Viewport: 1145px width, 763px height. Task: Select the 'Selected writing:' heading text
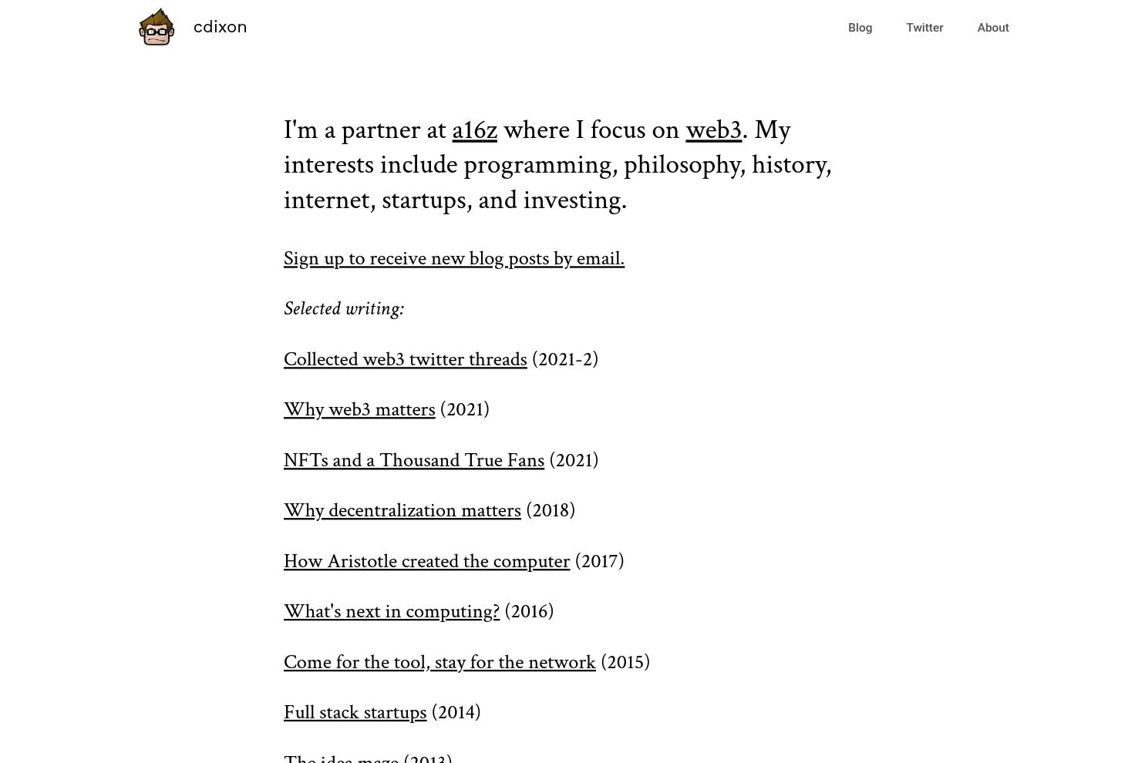coord(344,308)
